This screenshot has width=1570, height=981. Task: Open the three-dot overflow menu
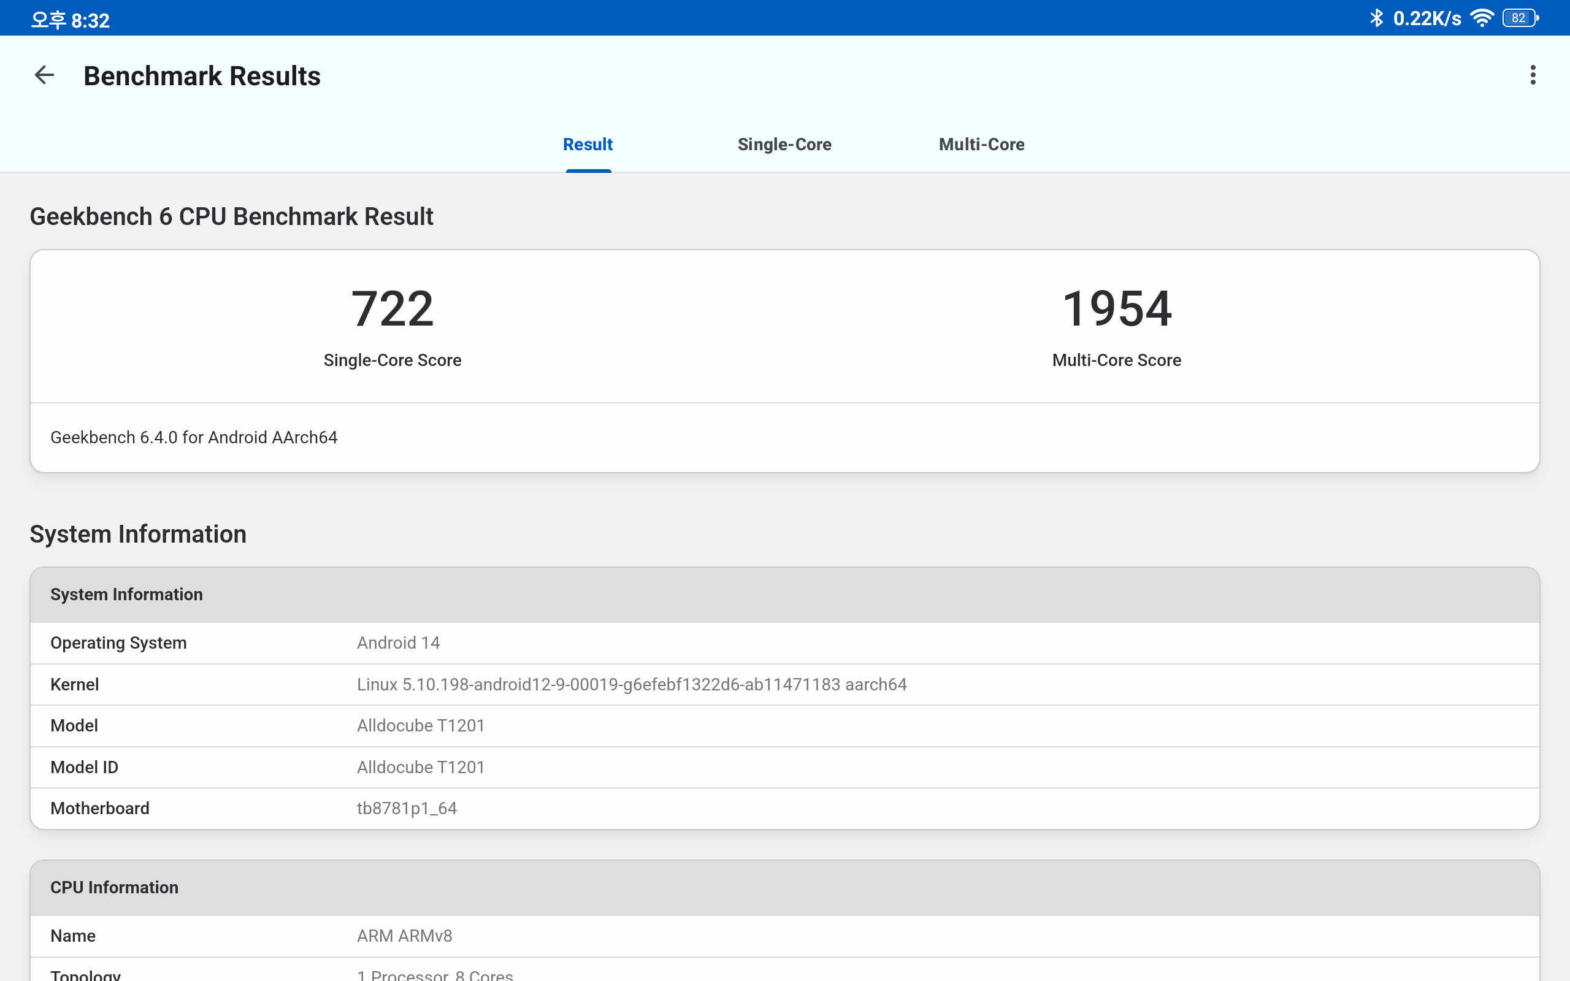(1533, 75)
